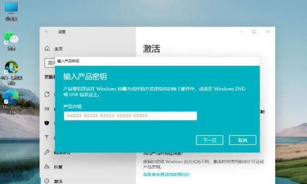The height and width of the screenshot is (184, 307).
Task: Click the Windows Security shield icon
Action: tap(46, 123)
